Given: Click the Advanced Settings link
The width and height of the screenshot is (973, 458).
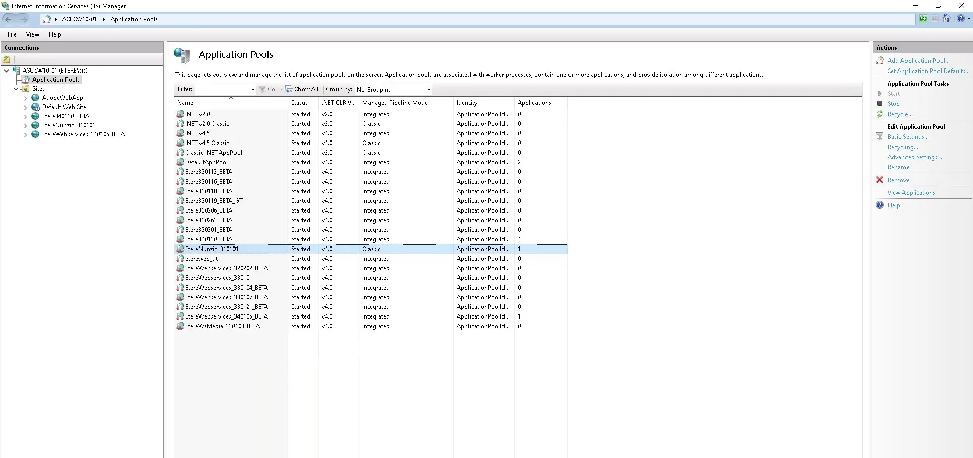Looking at the screenshot, I should [914, 157].
